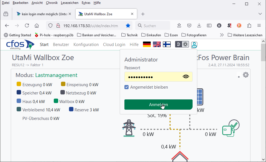
Task: Click the Erzeugung yellow color swatch
Action: (19, 84)
